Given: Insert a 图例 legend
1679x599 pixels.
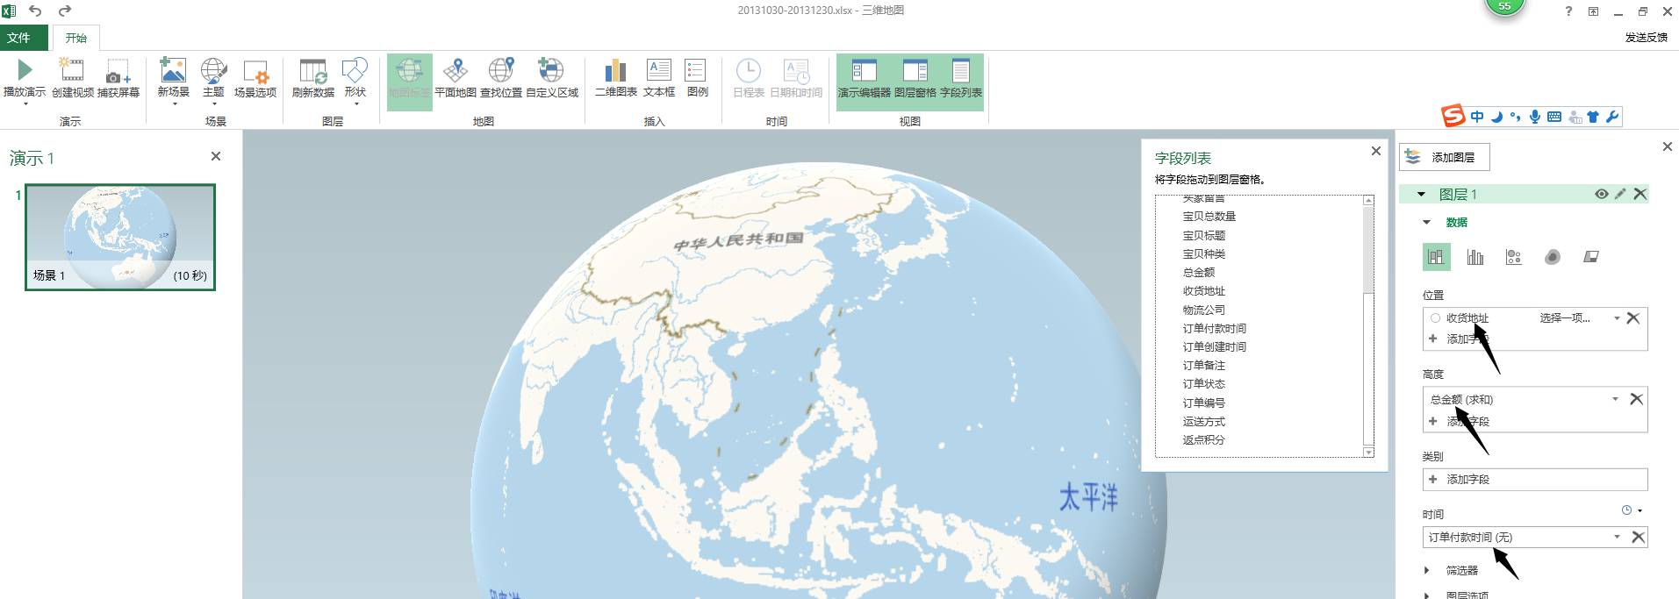Looking at the screenshot, I should click(x=697, y=79).
